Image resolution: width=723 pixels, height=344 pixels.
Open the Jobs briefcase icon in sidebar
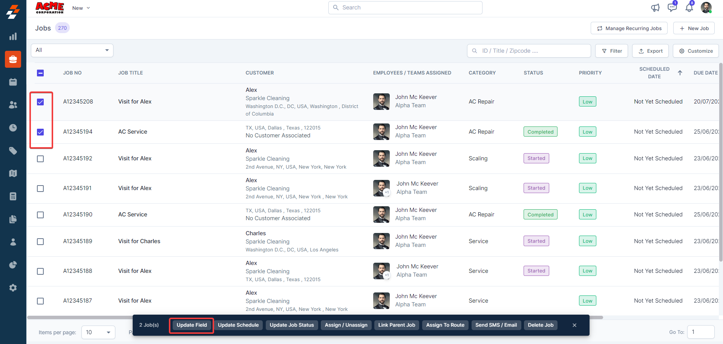(13, 59)
